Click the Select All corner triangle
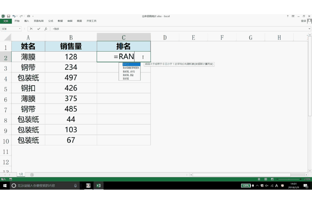This screenshot has width=312, height=204. (x=7, y=37)
